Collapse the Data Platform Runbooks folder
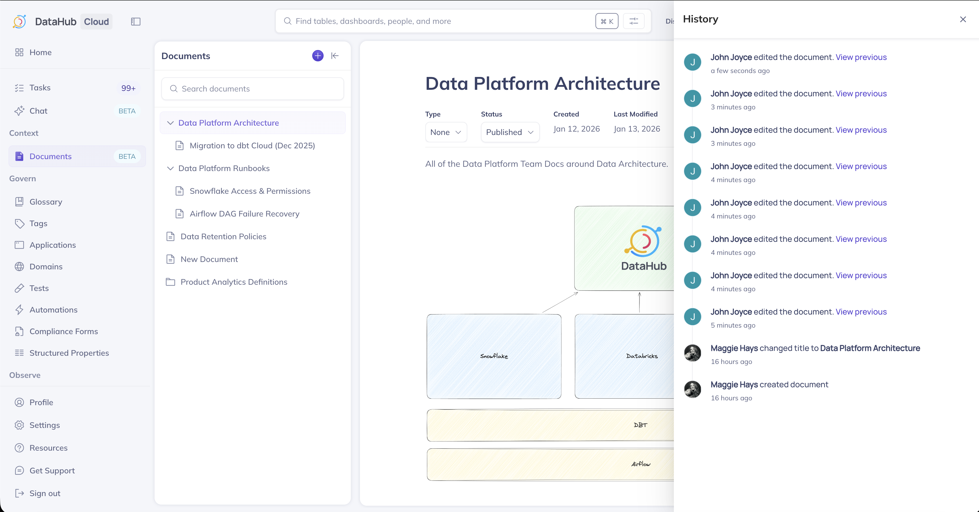The width and height of the screenshot is (979, 512). tap(171, 168)
